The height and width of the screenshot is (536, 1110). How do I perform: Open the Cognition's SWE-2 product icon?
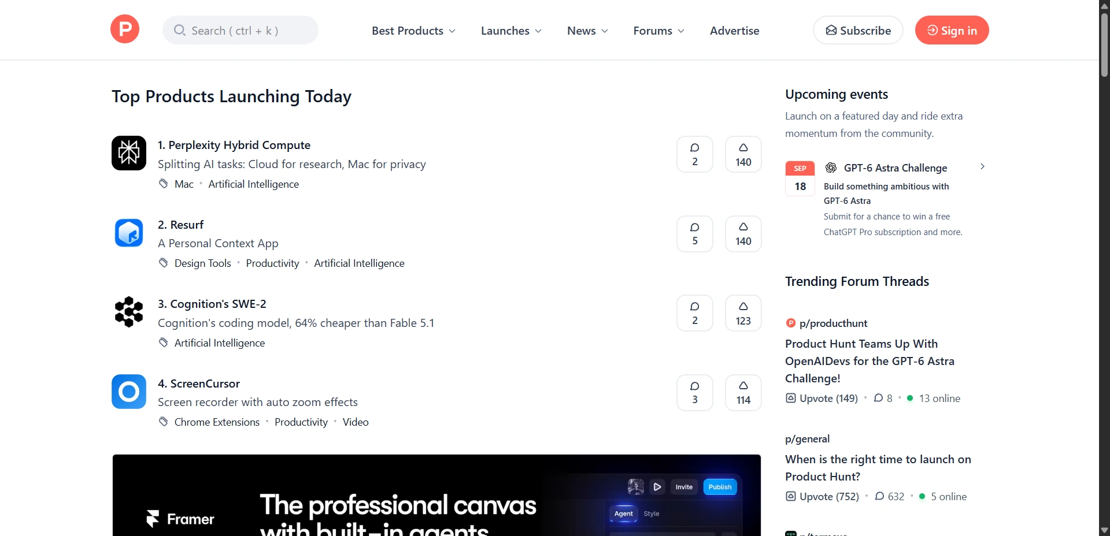129,312
